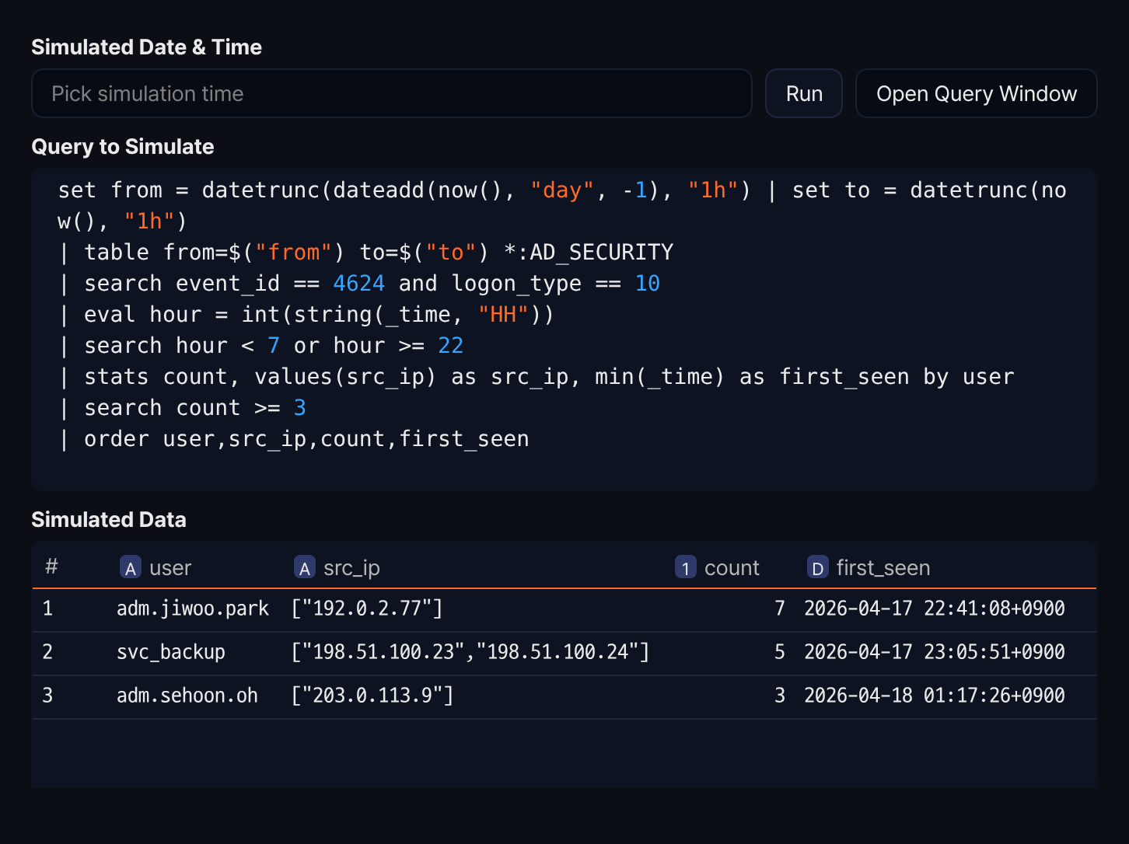Click the ["192.0.2.77"] src_ip cell
Viewport: 1129px width, 844px height.
tap(367, 609)
